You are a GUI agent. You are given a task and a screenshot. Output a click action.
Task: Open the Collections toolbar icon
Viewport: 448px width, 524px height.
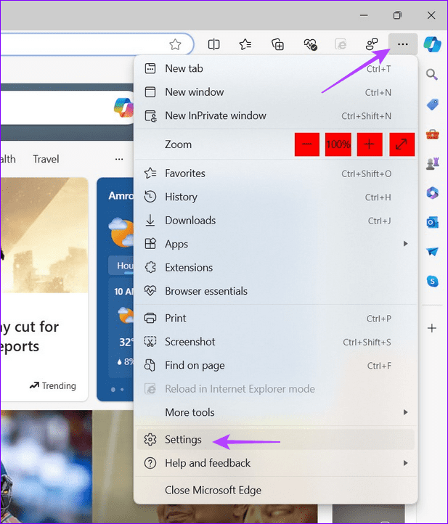pos(277,44)
